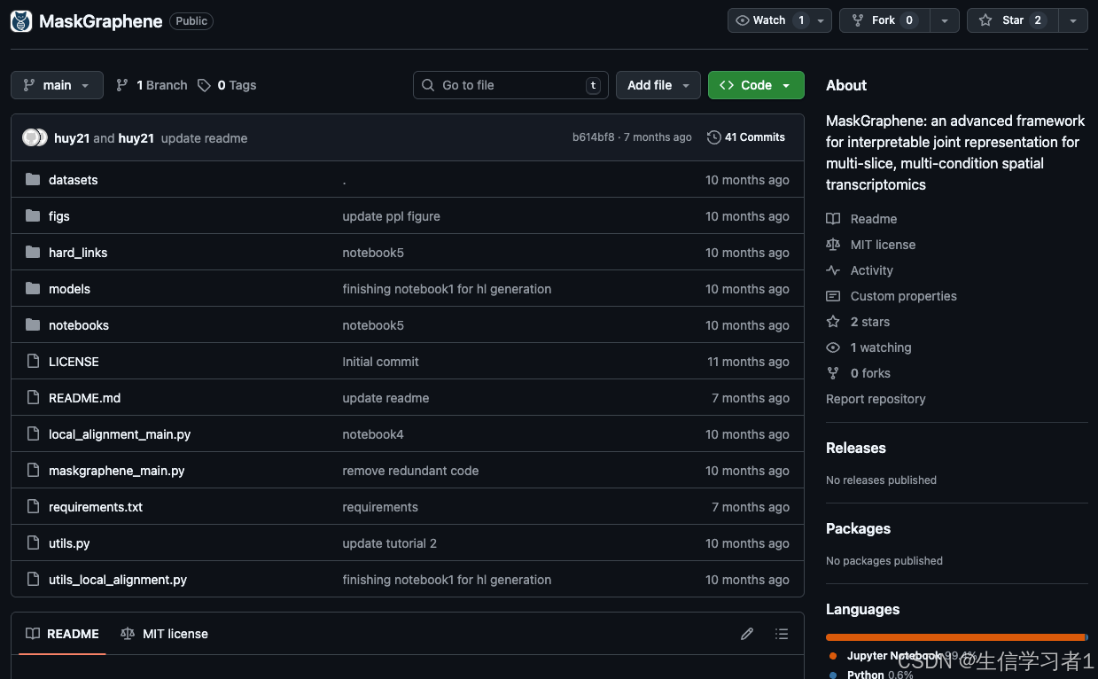Click the folder icon for datasets

[33, 180]
